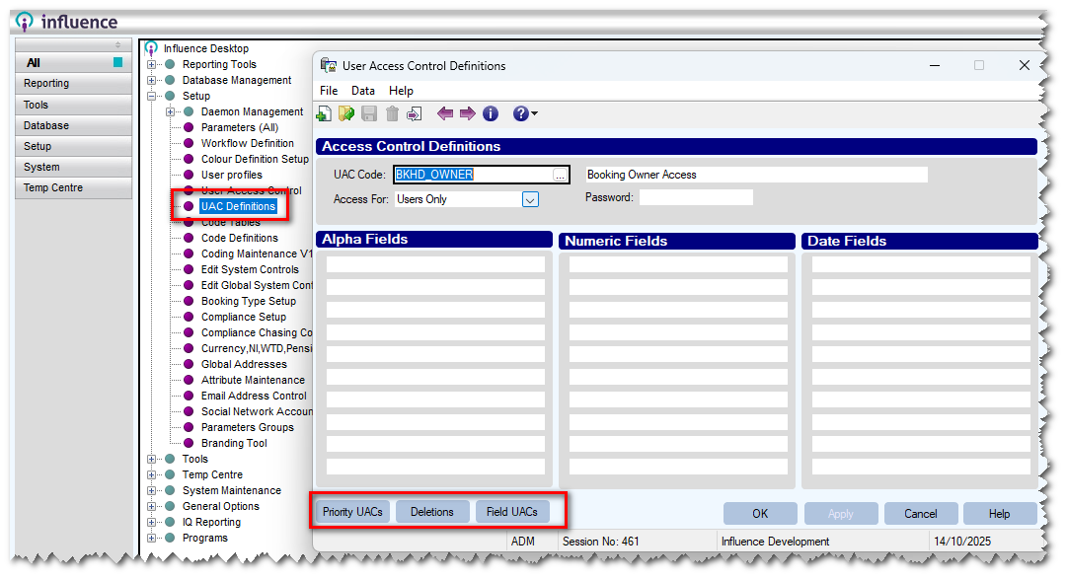The image size is (1067, 580).
Task: Expand the General Options tree node
Action: point(152,507)
